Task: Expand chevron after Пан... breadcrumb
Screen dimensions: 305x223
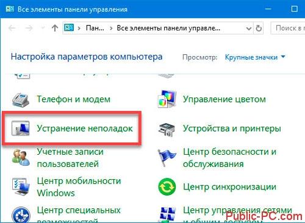Action: tap(111, 28)
